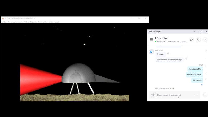Image resolution: width=208 pixels, height=117 pixels.
Task: Maximize the VLC player window
Action: [x=139, y=18]
